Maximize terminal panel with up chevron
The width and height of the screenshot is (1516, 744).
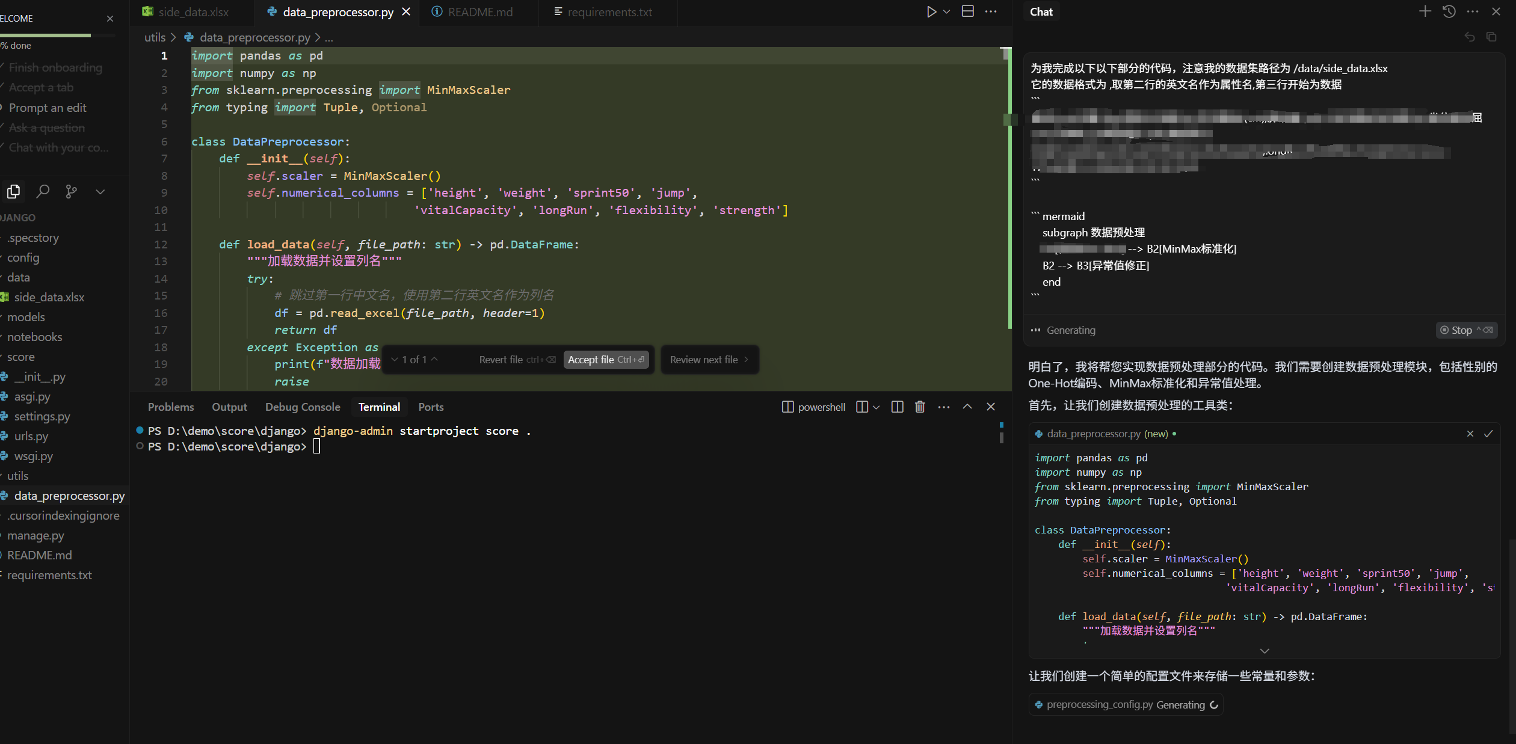coord(967,407)
